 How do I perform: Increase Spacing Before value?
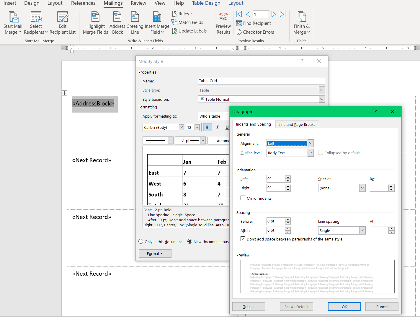click(x=288, y=220)
